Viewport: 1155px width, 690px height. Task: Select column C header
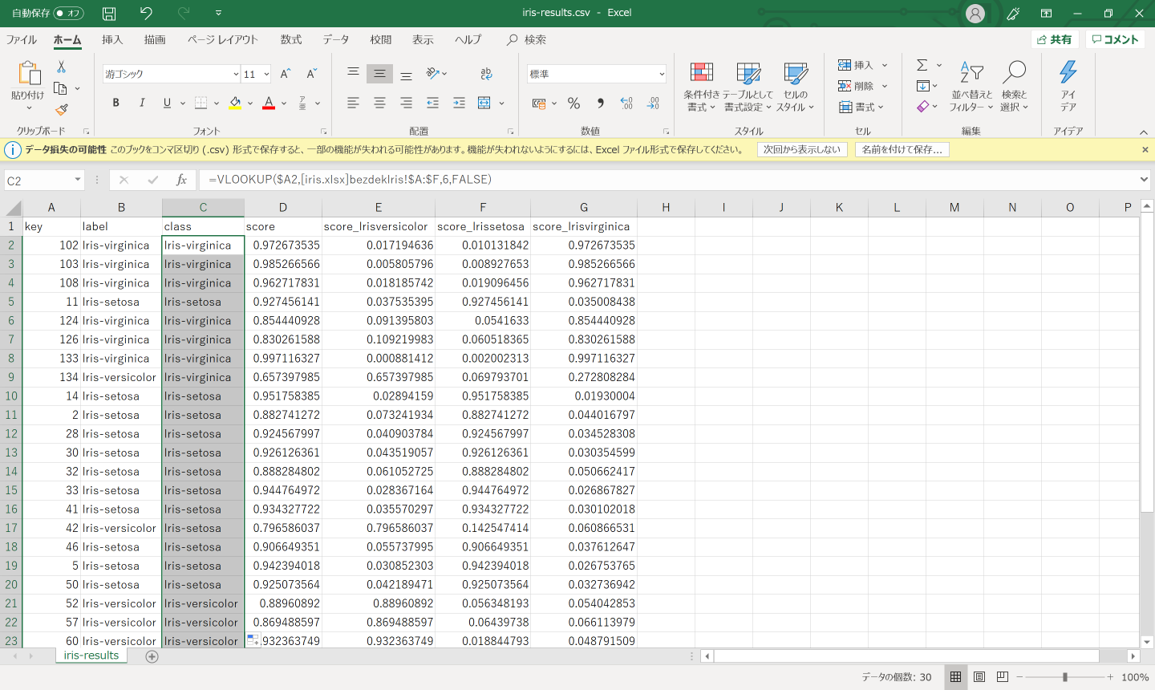pyautogui.click(x=203, y=207)
